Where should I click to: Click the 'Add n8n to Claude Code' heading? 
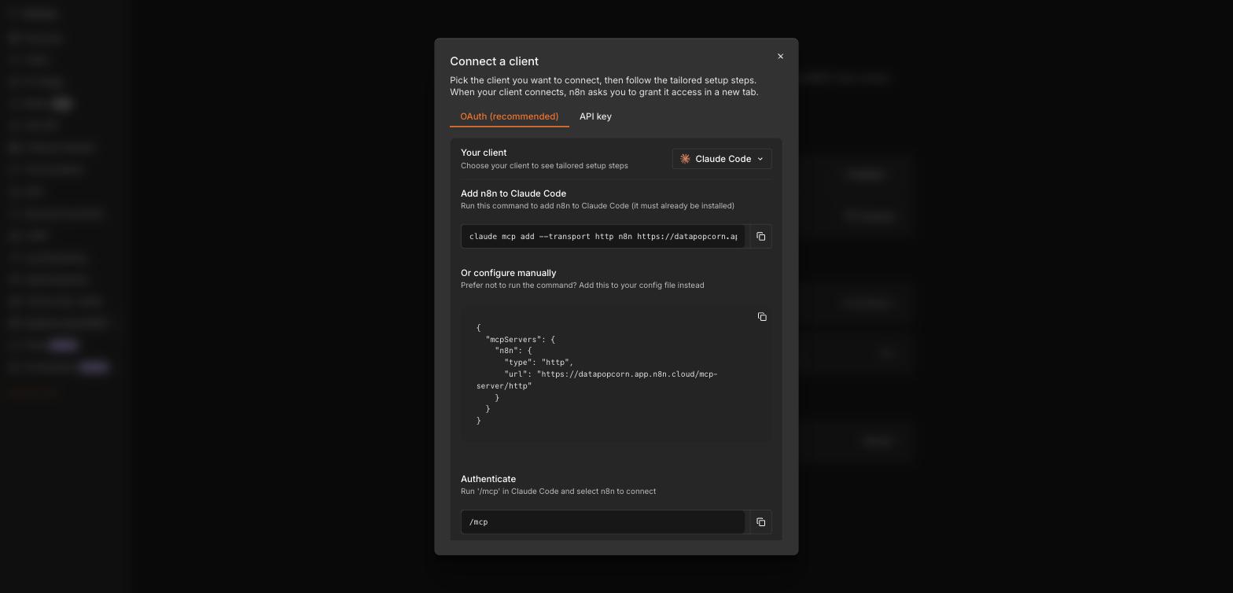[513, 193]
